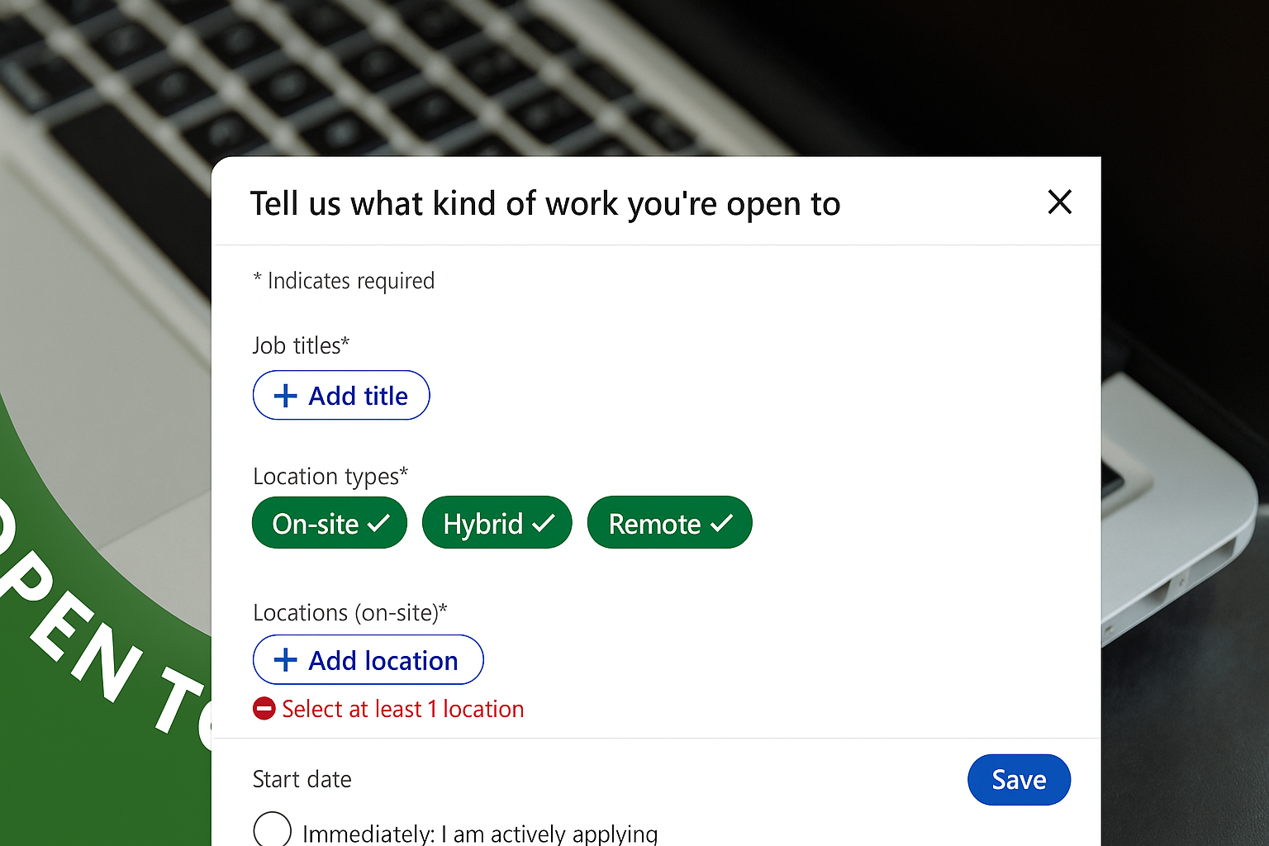This screenshot has width=1269, height=846.
Task: Disable the Remote location type
Action: [x=669, y=522]
